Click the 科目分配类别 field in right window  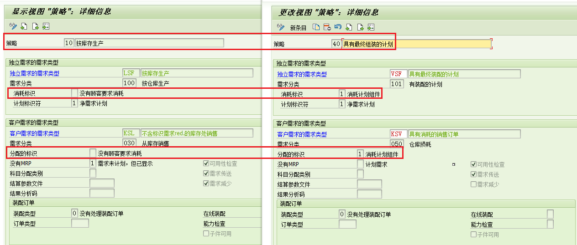click(360, 174)
